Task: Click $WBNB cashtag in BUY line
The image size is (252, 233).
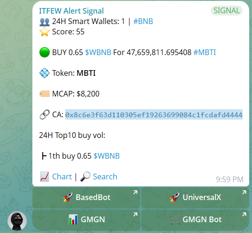Action: point(98,53)
